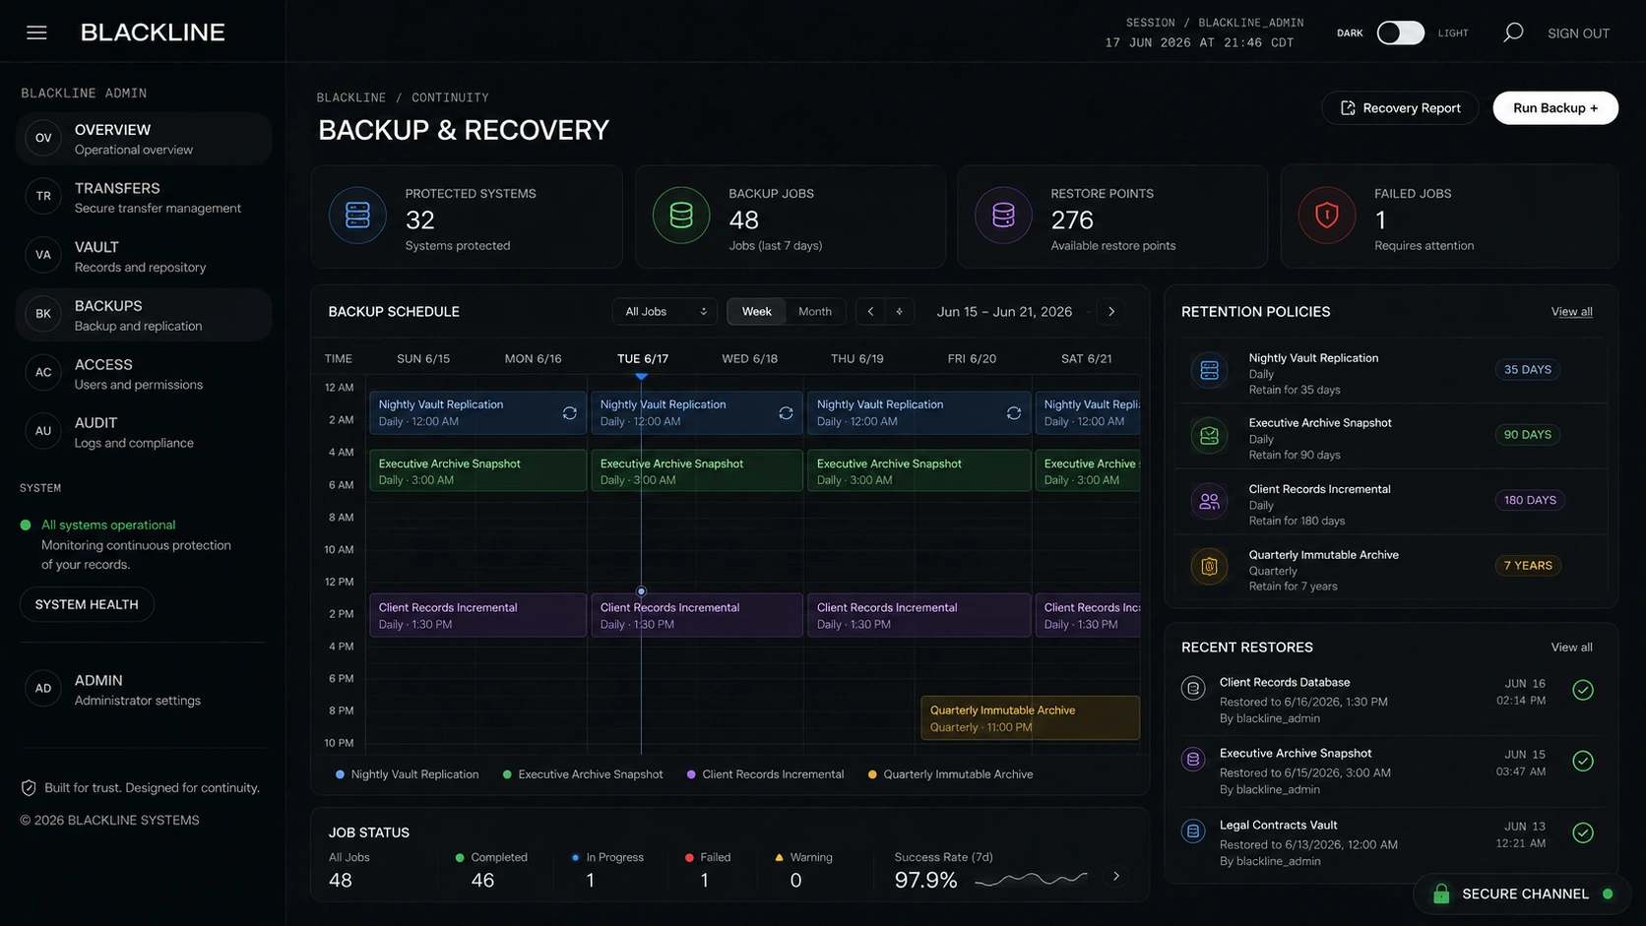This screenshot has width=1646, height=926.
Task: Click the Run Backup button
Action: tap(1555, 108)
